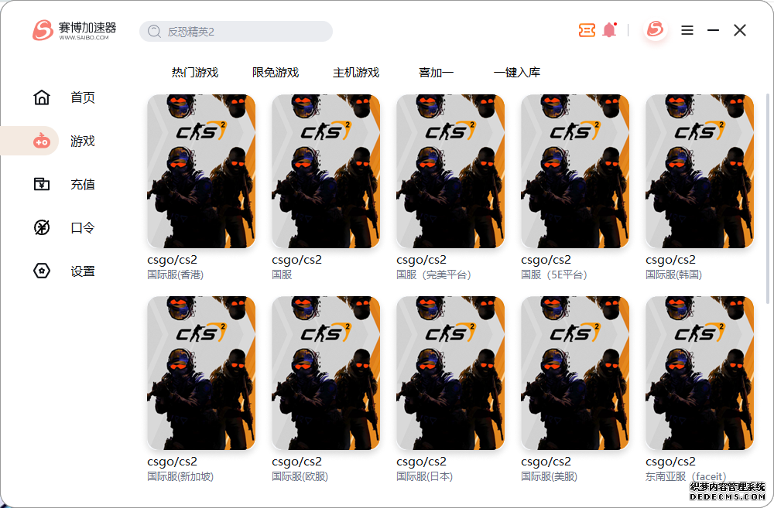Choose csgo/cs2 国际服(日本) card

(x=450, y=390)
